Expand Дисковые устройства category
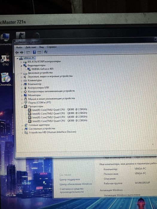The width and height of the screenshot is (157, 209). coord(21,73)
